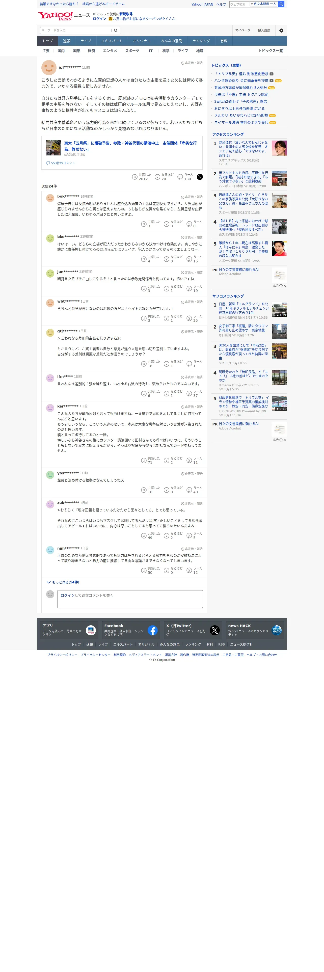Viewport: 324px width, 972px height.
Task: Click the ウェブ検索 input field
Action: pos(239,4)
